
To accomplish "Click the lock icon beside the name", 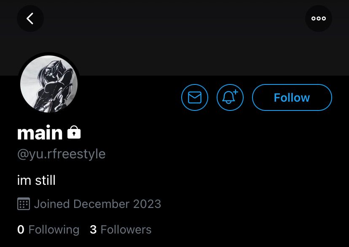I will [x=74, y=133].
